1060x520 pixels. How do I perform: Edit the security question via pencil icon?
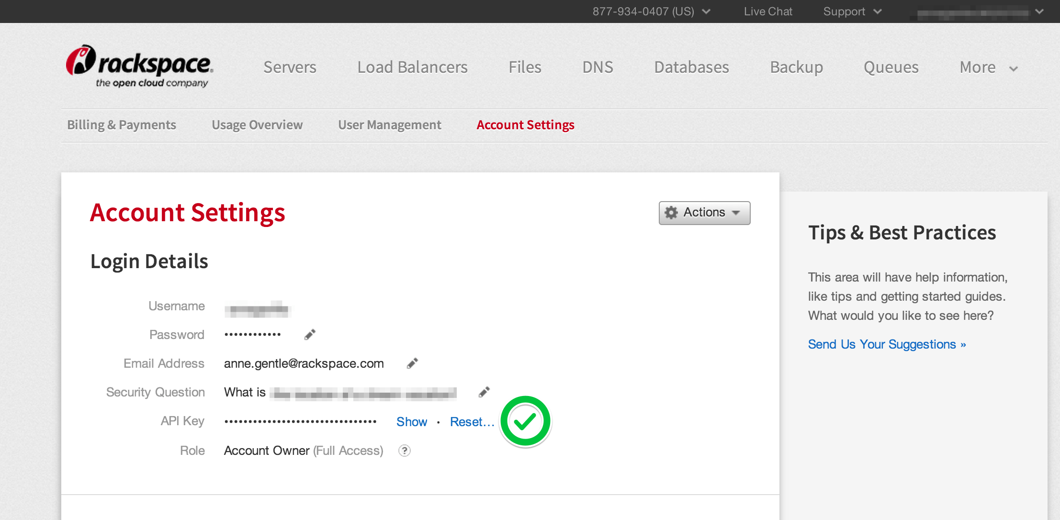click(x=484, y=392)
